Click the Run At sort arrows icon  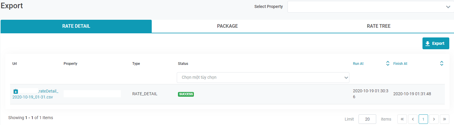(x=388, y=63)
